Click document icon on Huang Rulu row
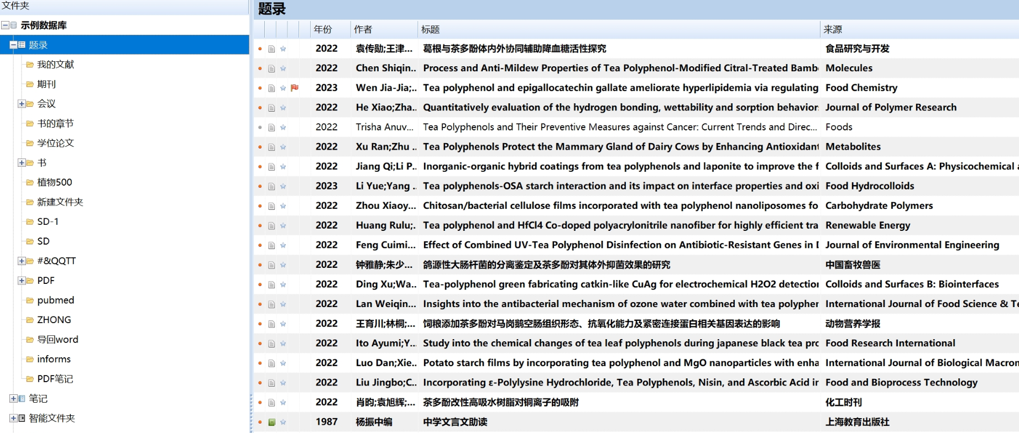 click(x=271, y=225)
